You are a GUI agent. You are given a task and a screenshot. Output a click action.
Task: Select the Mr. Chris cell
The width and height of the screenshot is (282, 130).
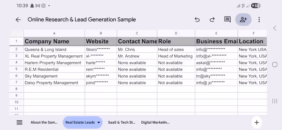pos(137,49)
